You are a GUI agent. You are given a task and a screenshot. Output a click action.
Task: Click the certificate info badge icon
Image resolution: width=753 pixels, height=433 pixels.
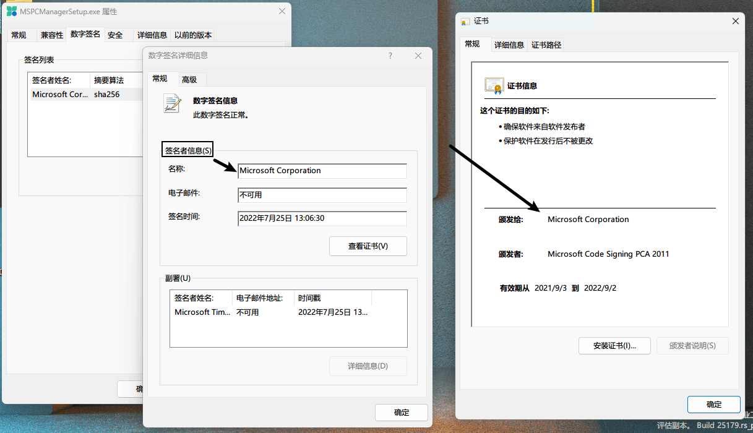[x=494, y=85]
